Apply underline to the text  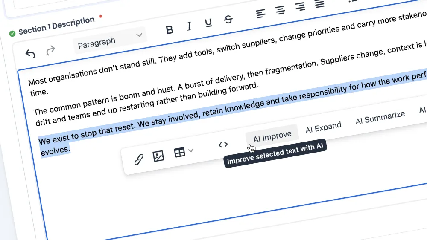(208, 23)
